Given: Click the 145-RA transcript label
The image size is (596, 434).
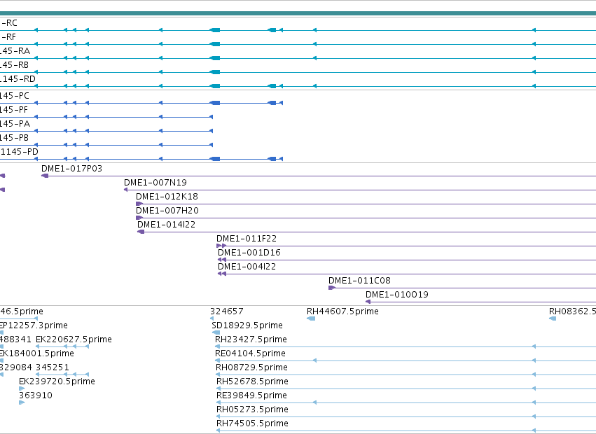Looking at the screenshot, I should (x=15, y=51).
